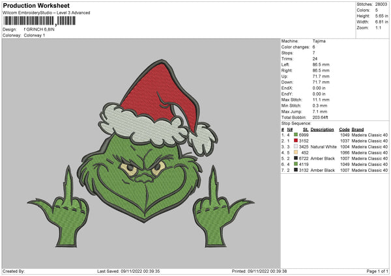The height and width of the screenshot is (276, 391).
Task: Click the 'Stop Sequence:' heading
Action: coord(297,123)
